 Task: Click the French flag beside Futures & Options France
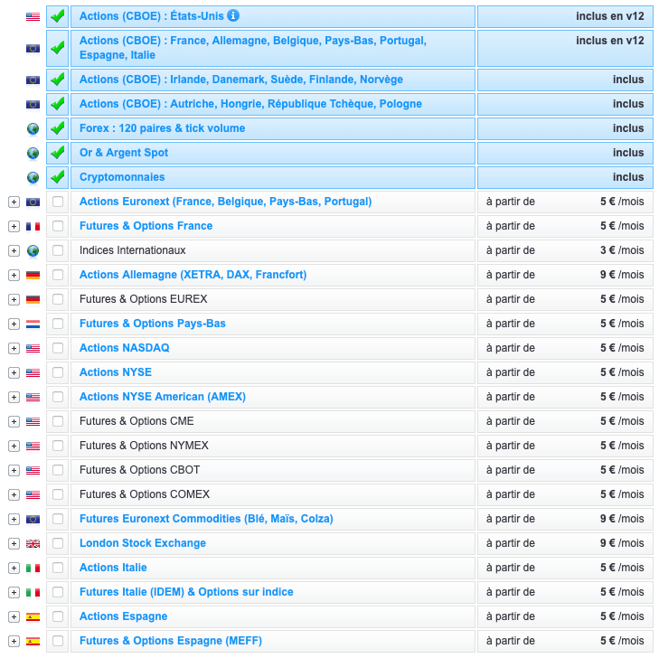pyautogui.click(x=33, y=226)
